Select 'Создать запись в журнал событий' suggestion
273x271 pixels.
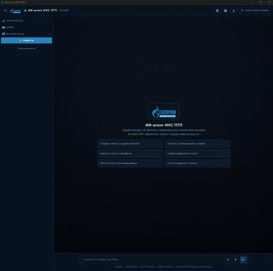coord(130,144)
